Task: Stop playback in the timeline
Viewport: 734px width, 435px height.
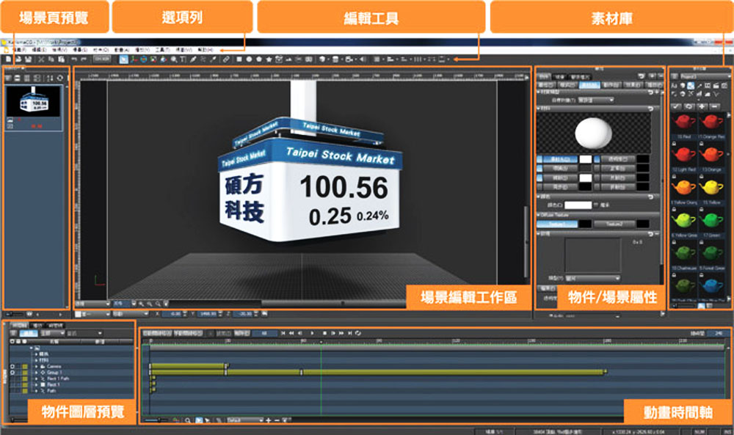Action: [x=324, y=333]
